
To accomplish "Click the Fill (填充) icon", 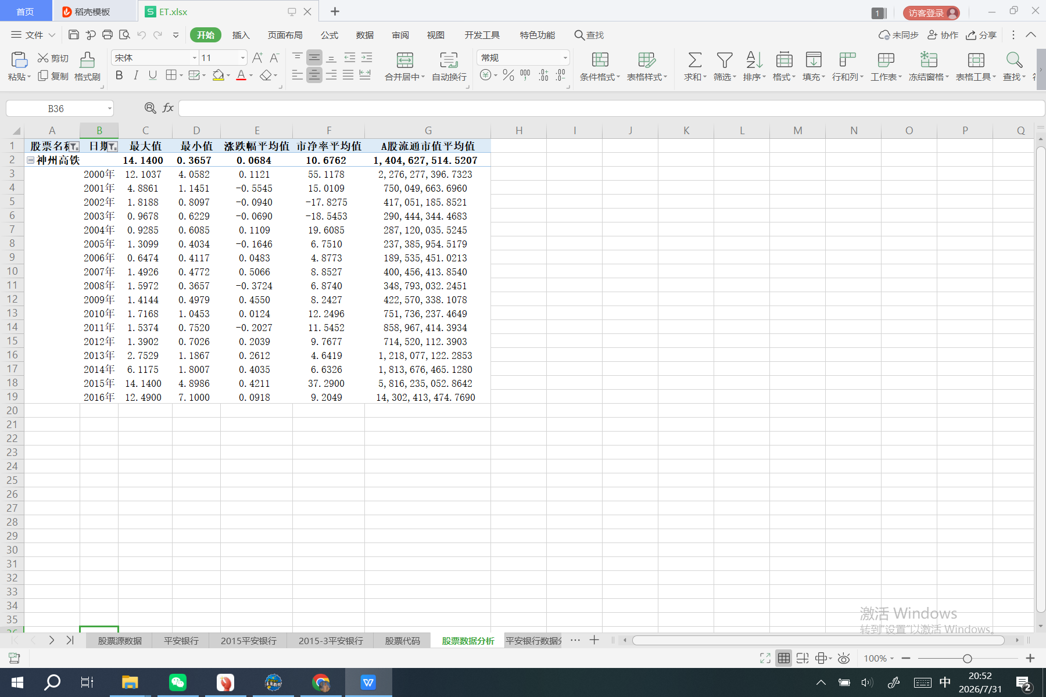I will tap(814, 60).
